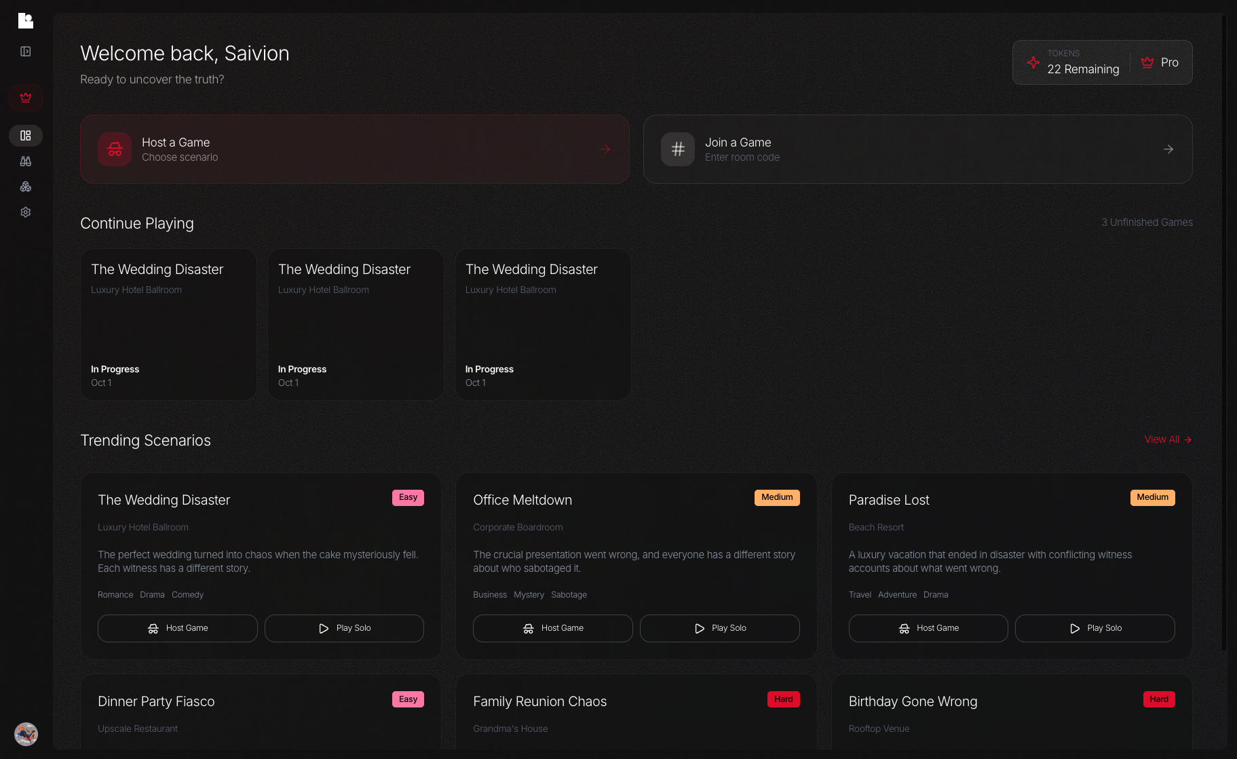Click the Easy badge on trending Wedding Disaster
The width and height of the screenshot is (1237, 759).
tap(408, 497)
